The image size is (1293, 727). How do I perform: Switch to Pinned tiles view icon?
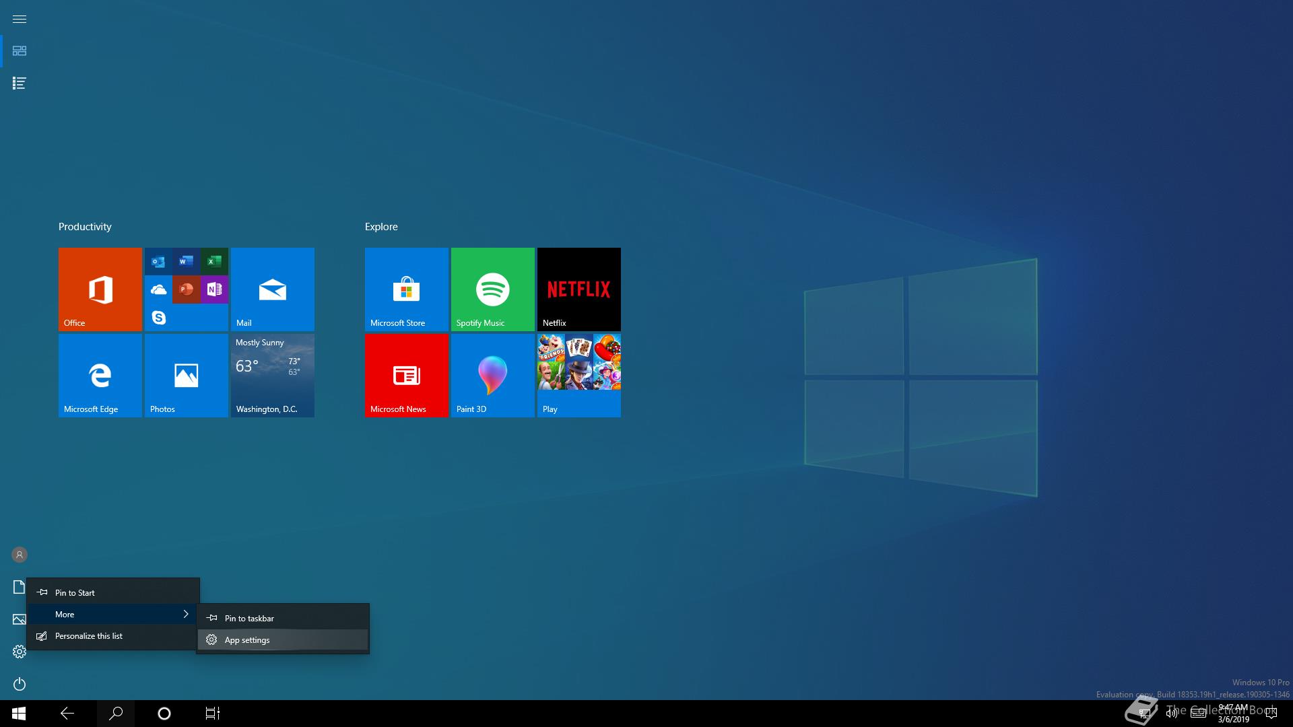pos(20,51)
